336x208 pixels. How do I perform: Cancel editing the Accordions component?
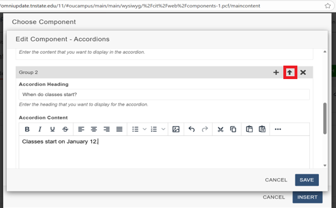tap(276, 180)
